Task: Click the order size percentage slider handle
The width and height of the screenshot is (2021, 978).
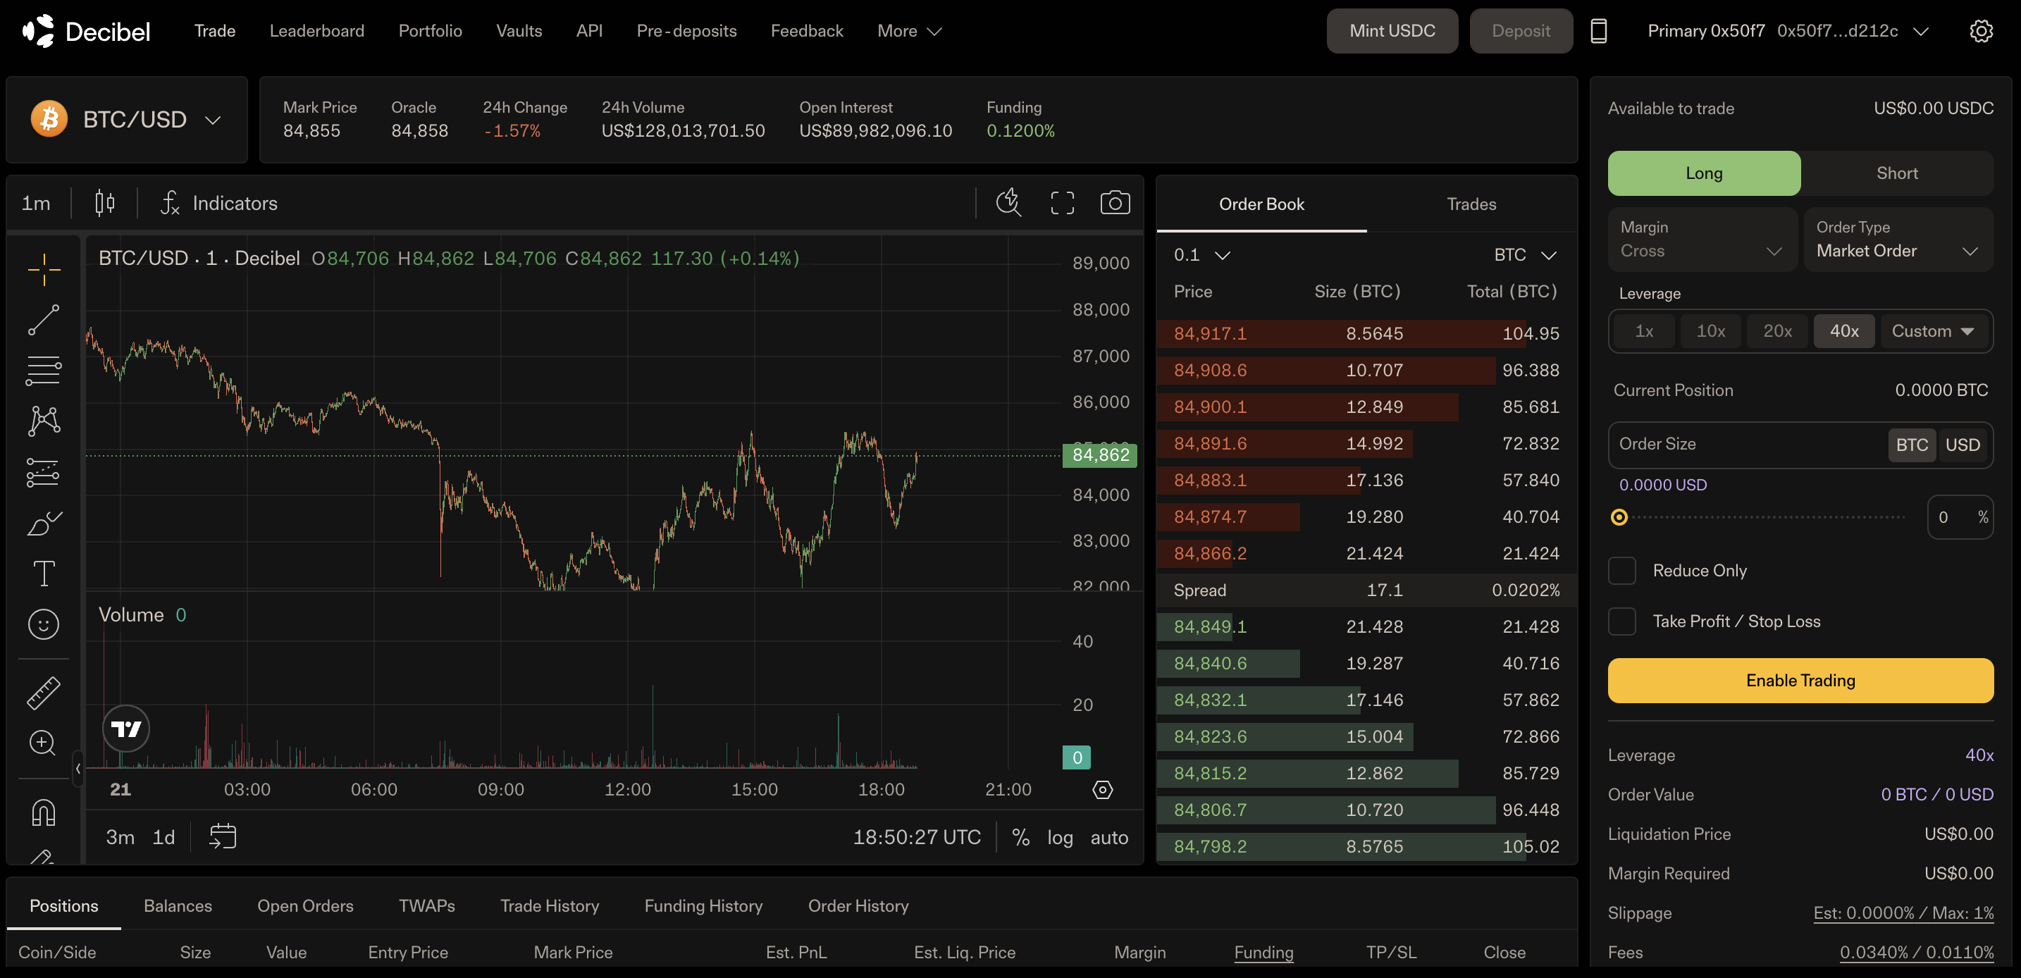Action: 1619,517
